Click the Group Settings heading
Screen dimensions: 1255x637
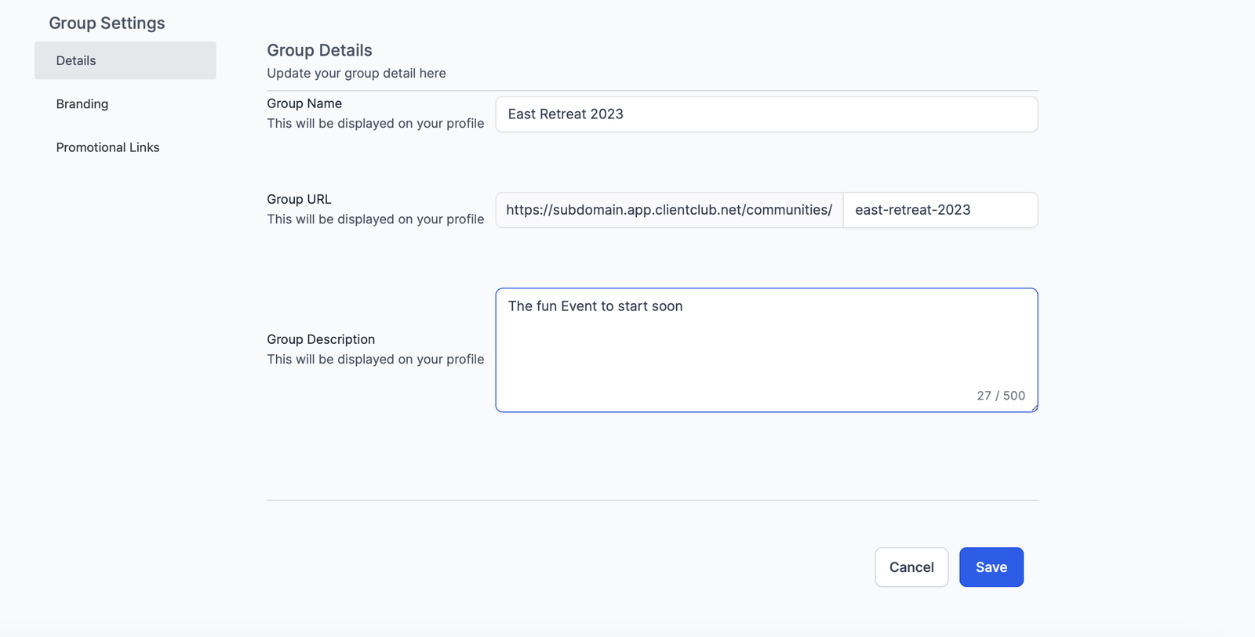(x=107, y=24)
